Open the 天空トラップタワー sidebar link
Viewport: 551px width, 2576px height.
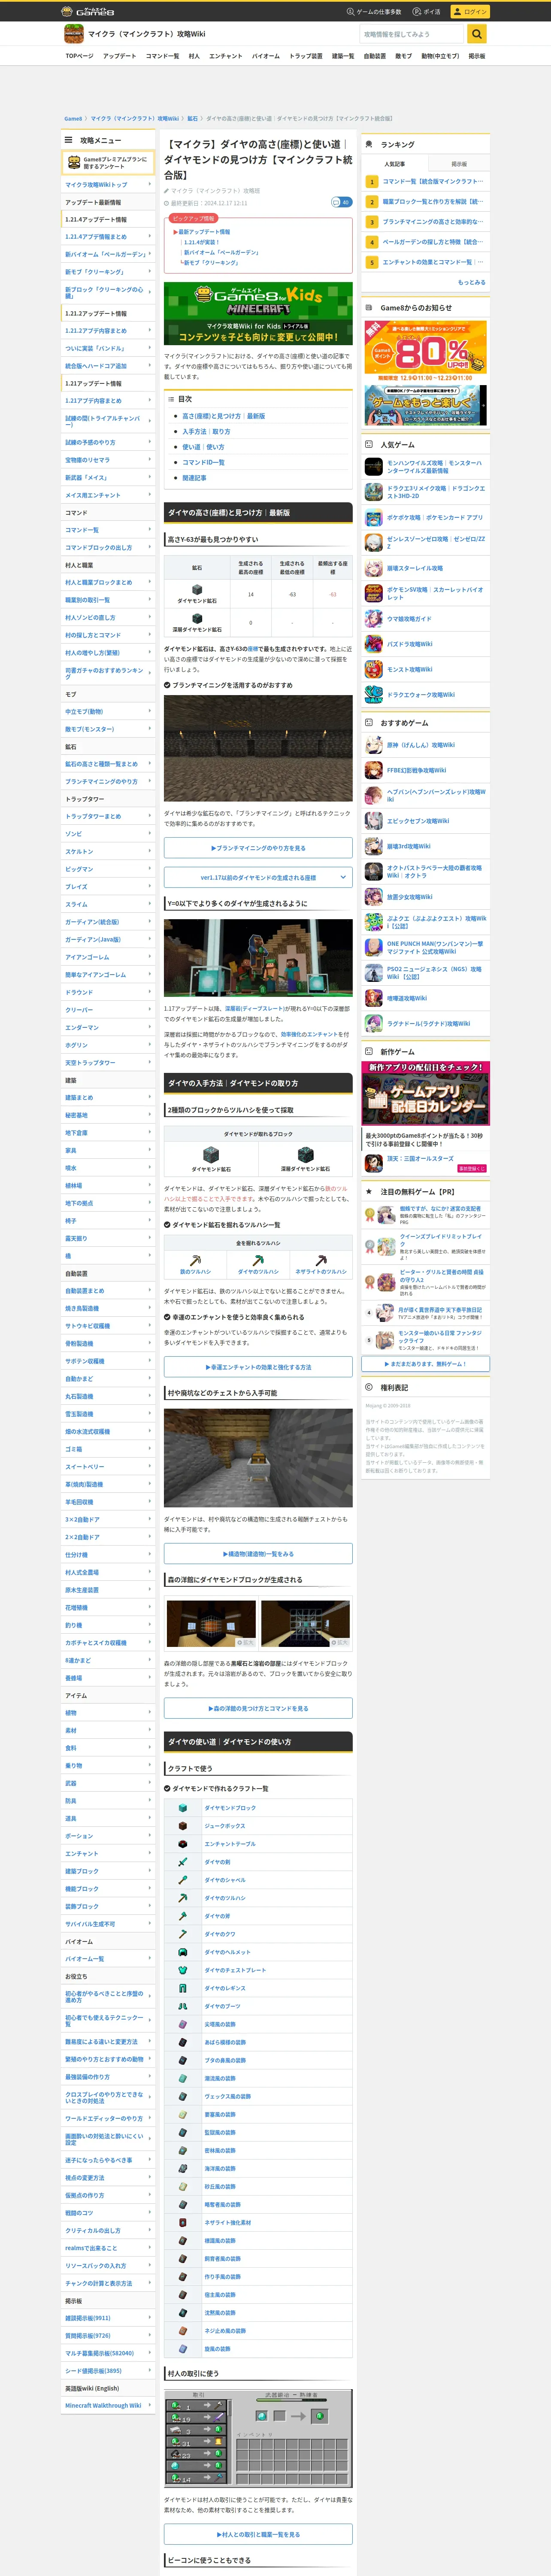click(108, 1063)
